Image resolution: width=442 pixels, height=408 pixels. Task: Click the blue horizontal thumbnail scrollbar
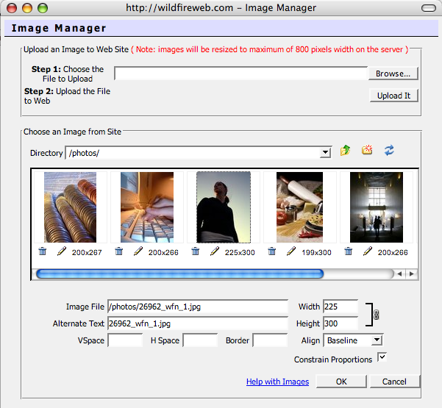coord(179,273)
